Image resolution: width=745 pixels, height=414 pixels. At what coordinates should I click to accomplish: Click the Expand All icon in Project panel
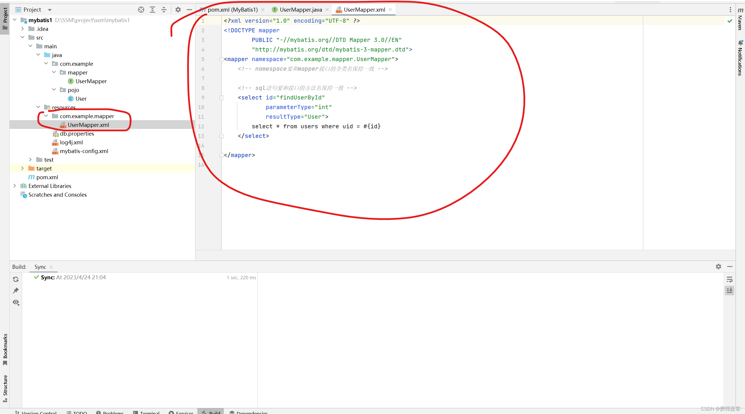[x=152, y=10]
